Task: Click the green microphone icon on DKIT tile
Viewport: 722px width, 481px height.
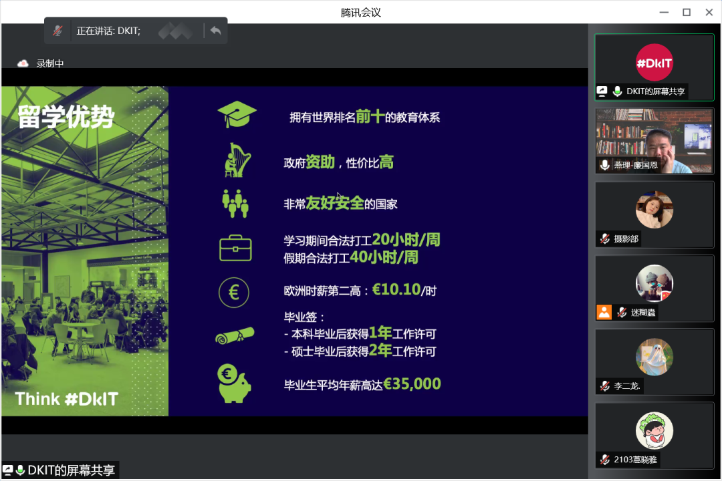Action: click(x=617, y=92)
